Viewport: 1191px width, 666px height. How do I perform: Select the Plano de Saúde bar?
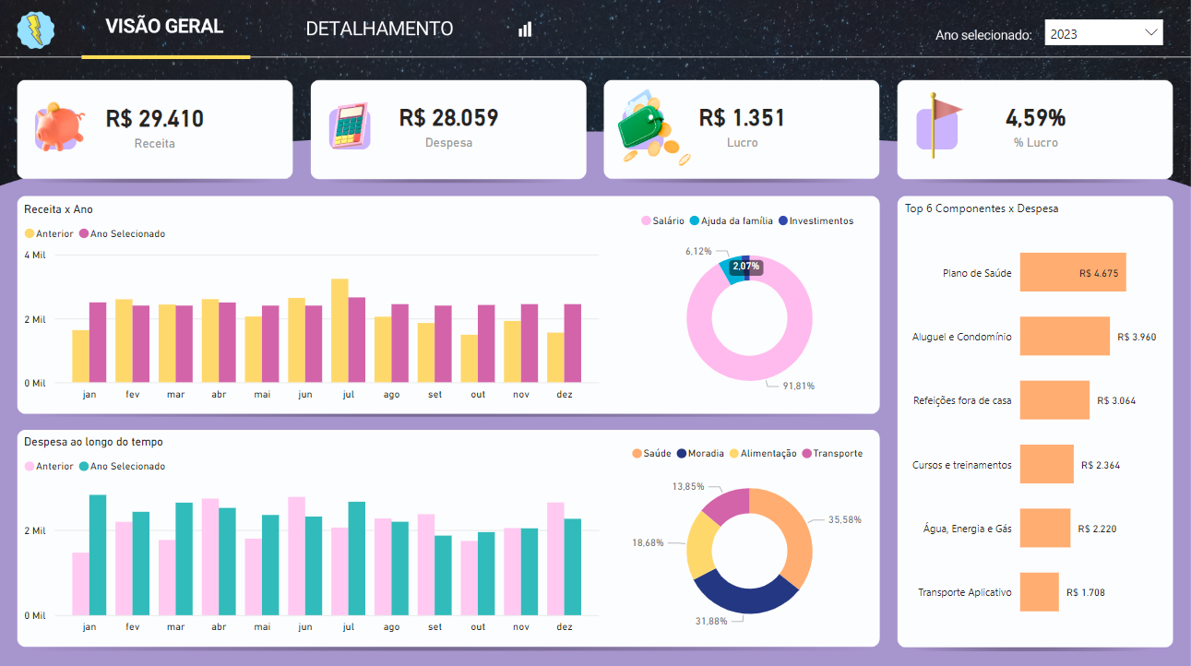point(1072,273)
